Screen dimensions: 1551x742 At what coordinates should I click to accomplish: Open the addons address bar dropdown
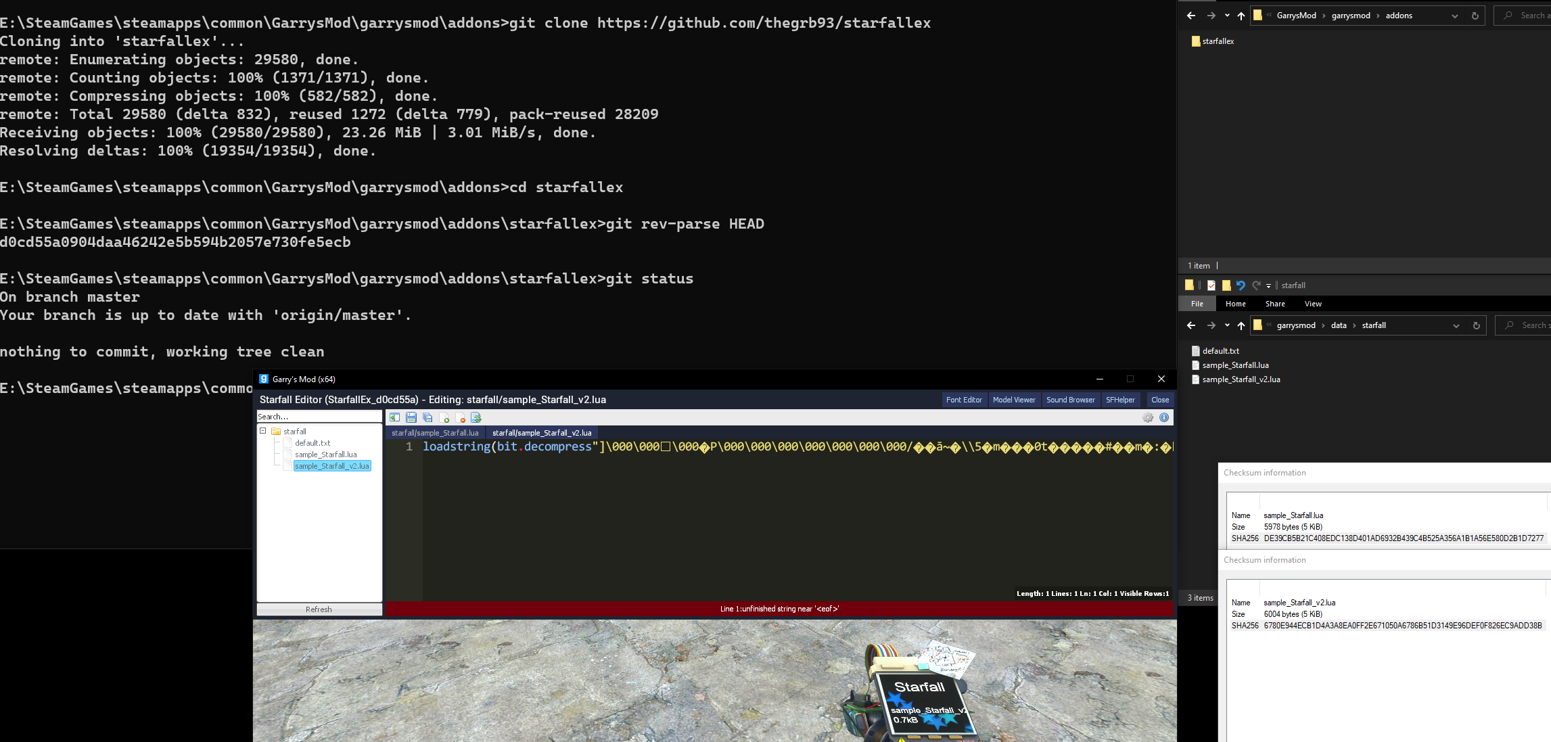(1454, 15)
